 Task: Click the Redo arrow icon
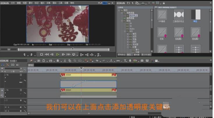104,61
